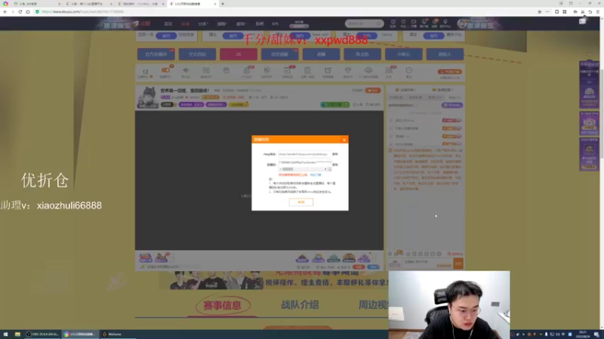
Task: Click the orange-outlined close button in dialog
Action: (x=300, y=202)
